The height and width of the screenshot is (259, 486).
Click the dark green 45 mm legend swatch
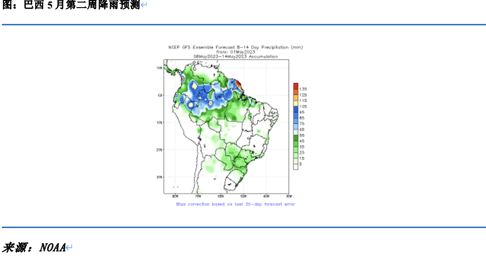(x=296, y=138)
